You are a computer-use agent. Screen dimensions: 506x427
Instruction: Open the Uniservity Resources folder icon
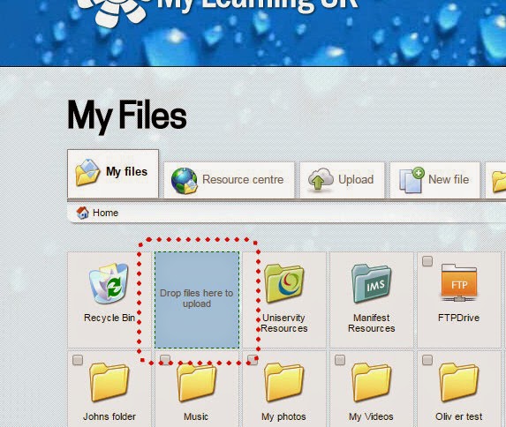[284, 284]
